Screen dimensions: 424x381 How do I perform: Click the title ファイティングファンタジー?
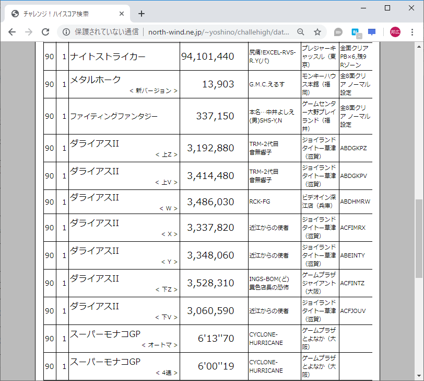click(x=114, y=116)
